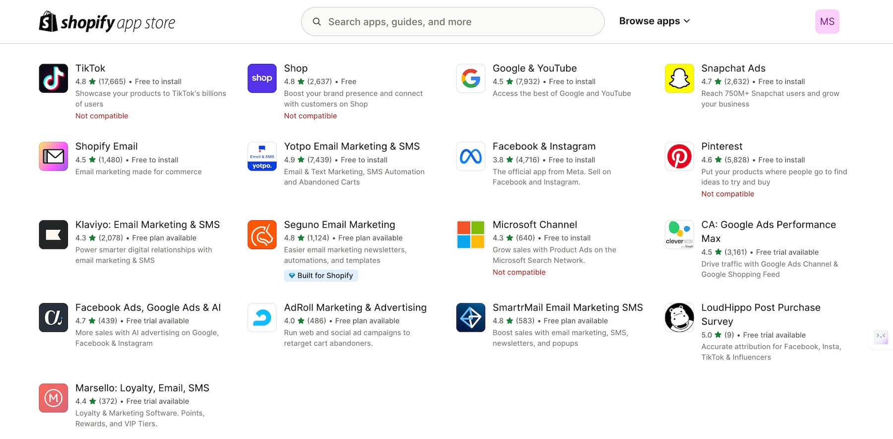Click the Google & YouTube logo icon

(x=470, y=78)
